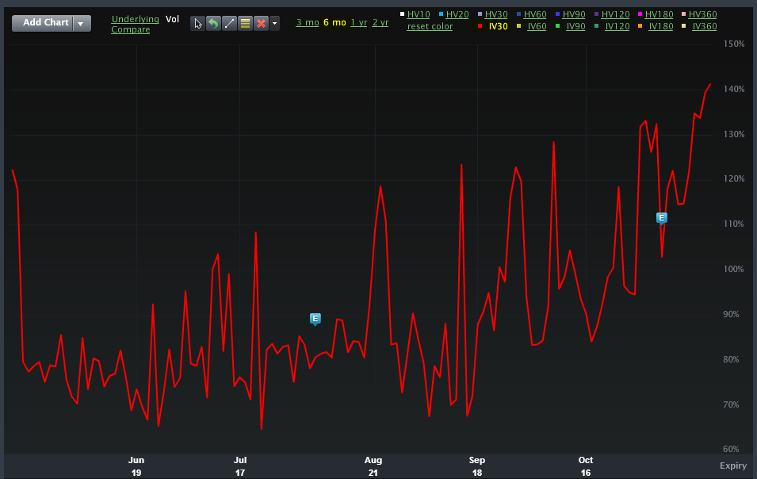Click the green IV90 color swatch
757x479 pixels.
coord(557,26)
